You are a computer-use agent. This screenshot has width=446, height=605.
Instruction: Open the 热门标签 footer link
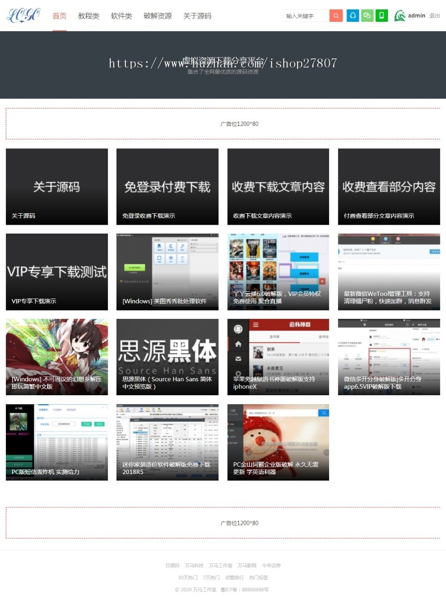[x=258, y=578]
